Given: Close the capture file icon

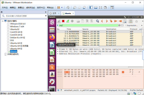Looking at the screenshot, I should click(87, 21).
